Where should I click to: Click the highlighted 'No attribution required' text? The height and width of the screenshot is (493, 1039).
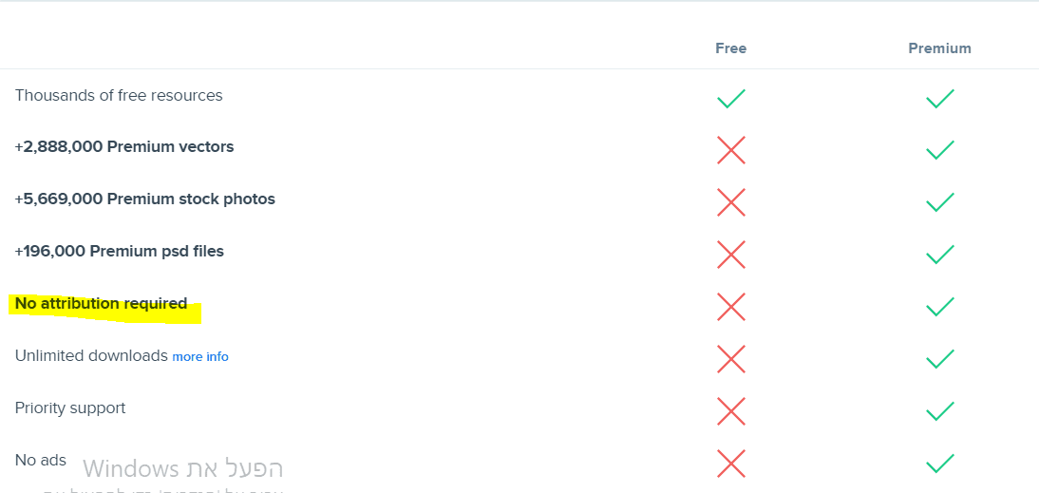(x=102, y=304)
